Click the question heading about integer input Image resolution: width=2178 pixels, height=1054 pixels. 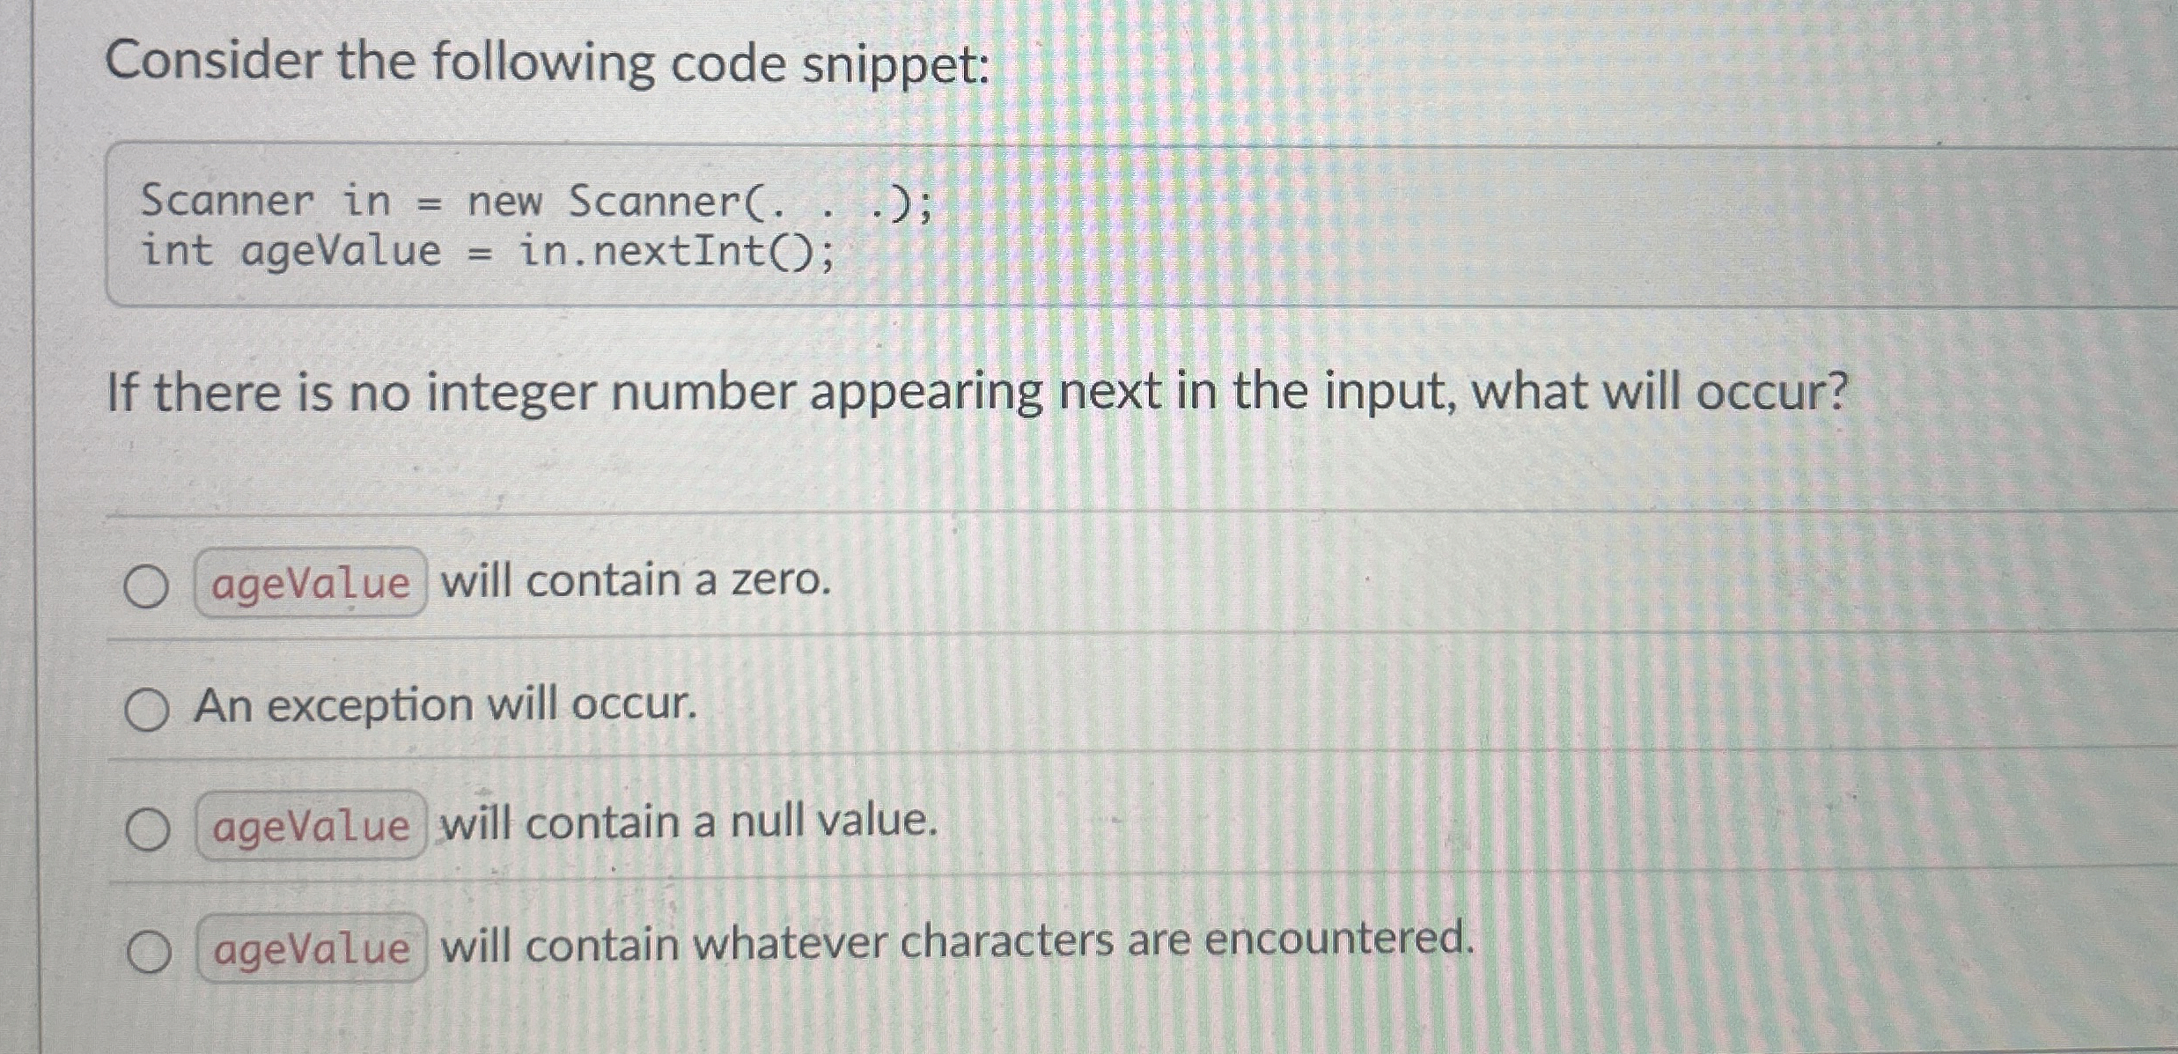968,393
